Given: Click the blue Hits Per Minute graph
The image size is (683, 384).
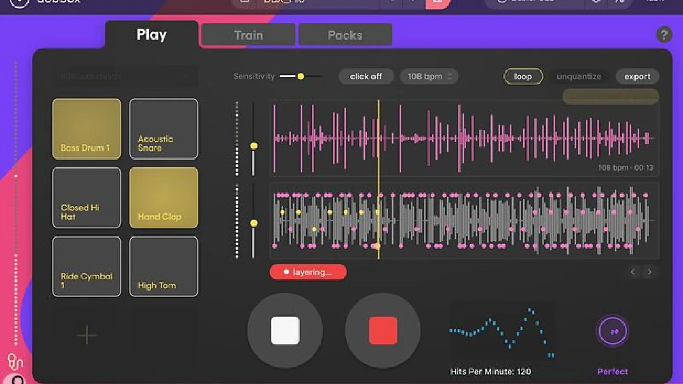Looking at the screenshot, I should tap(502, 332).
